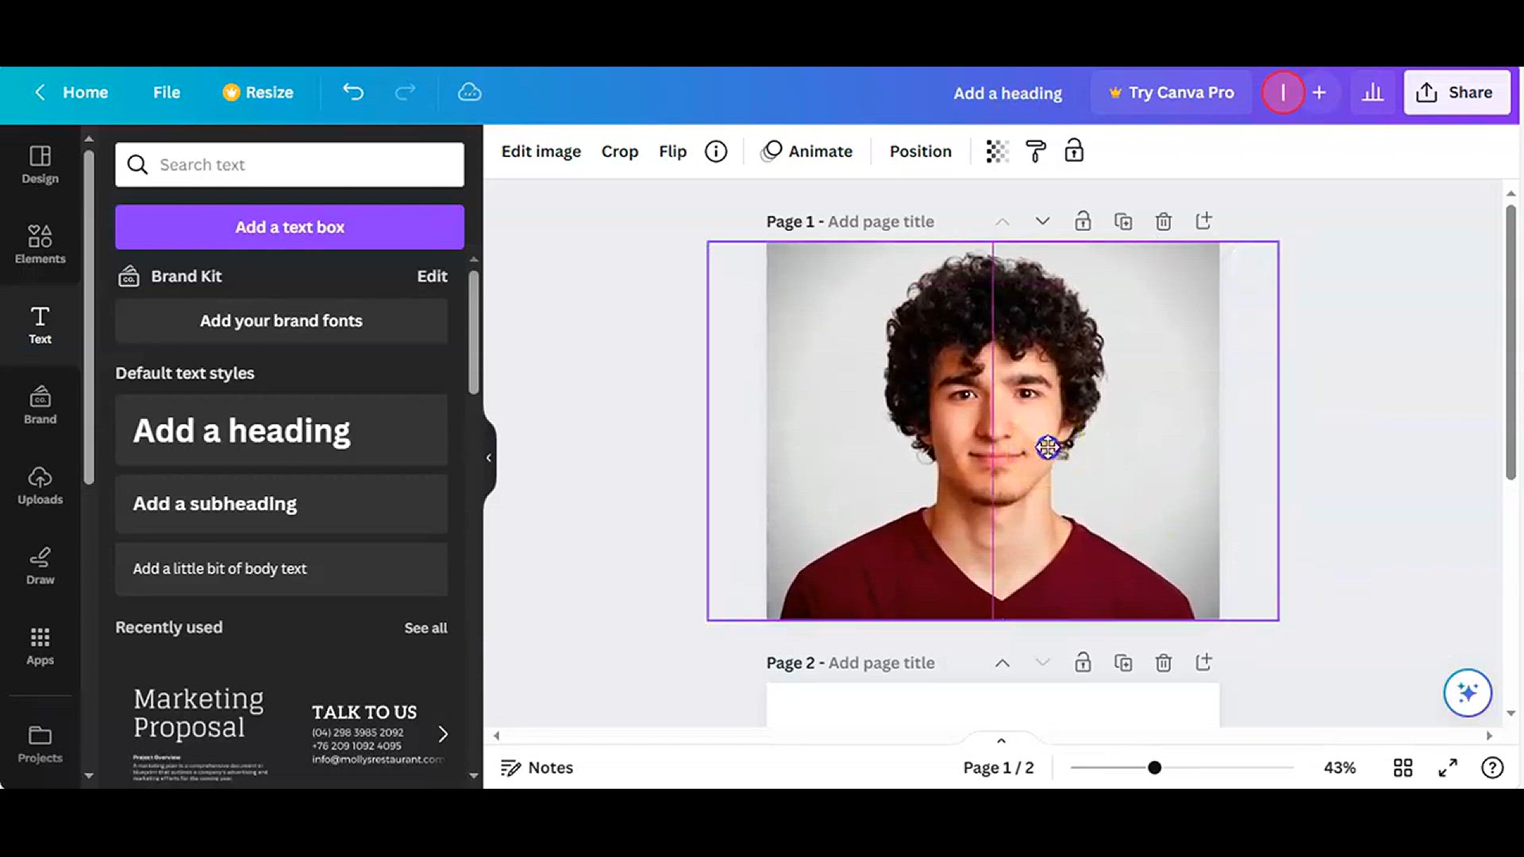Click the plus add collaborator icon

(x=1319, y=92)
